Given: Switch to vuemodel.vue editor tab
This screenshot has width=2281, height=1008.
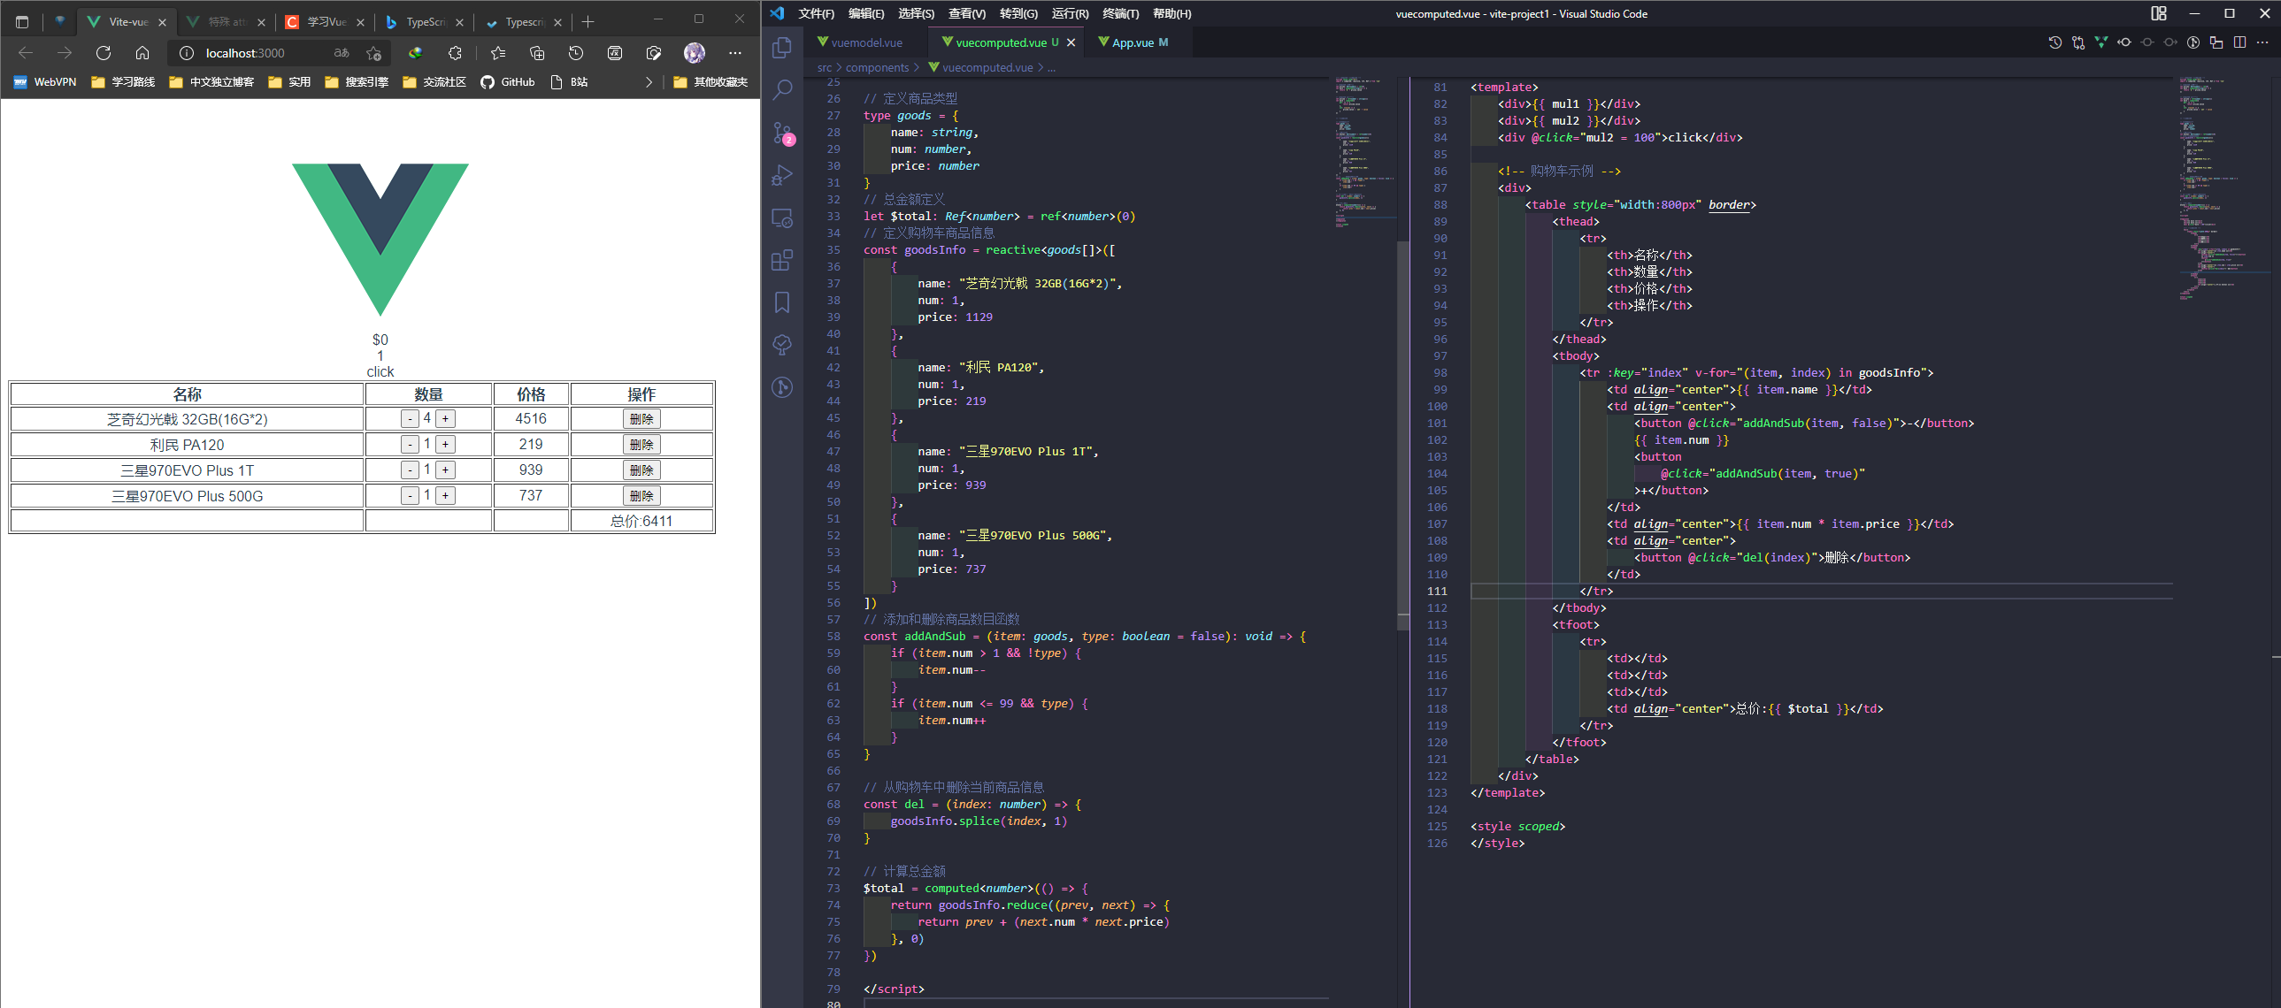Looking at the screenshot, I should (x=866, y=42).
